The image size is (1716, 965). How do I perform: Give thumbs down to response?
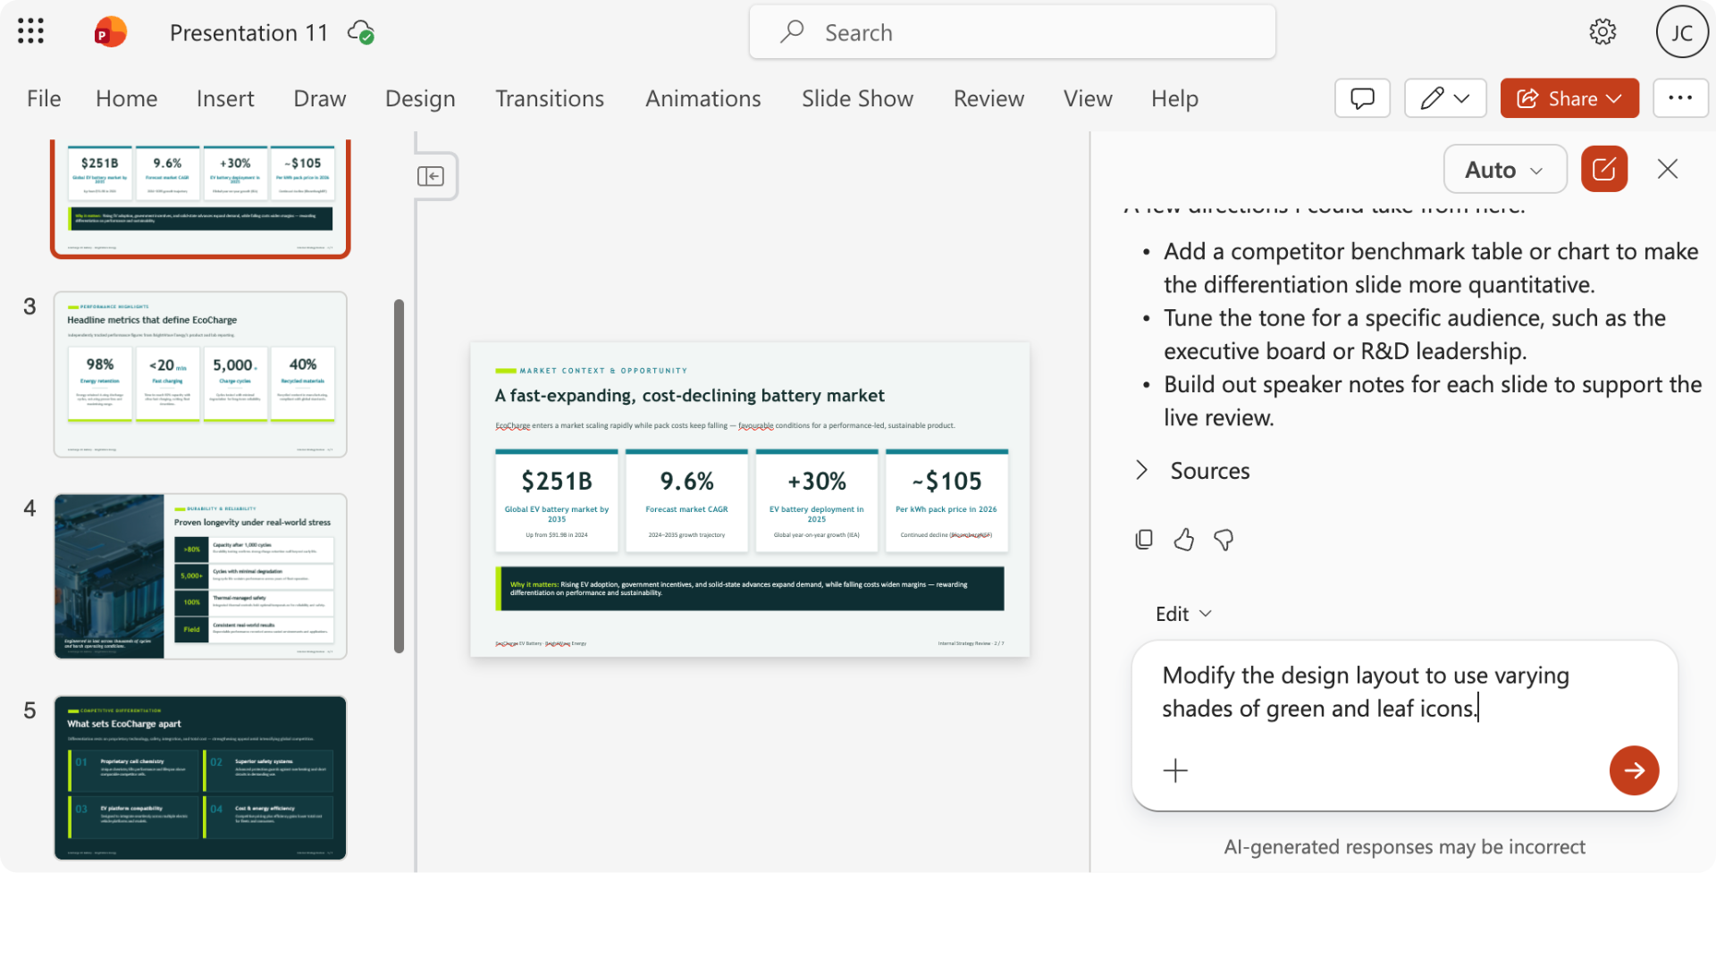coord(1224,540)
